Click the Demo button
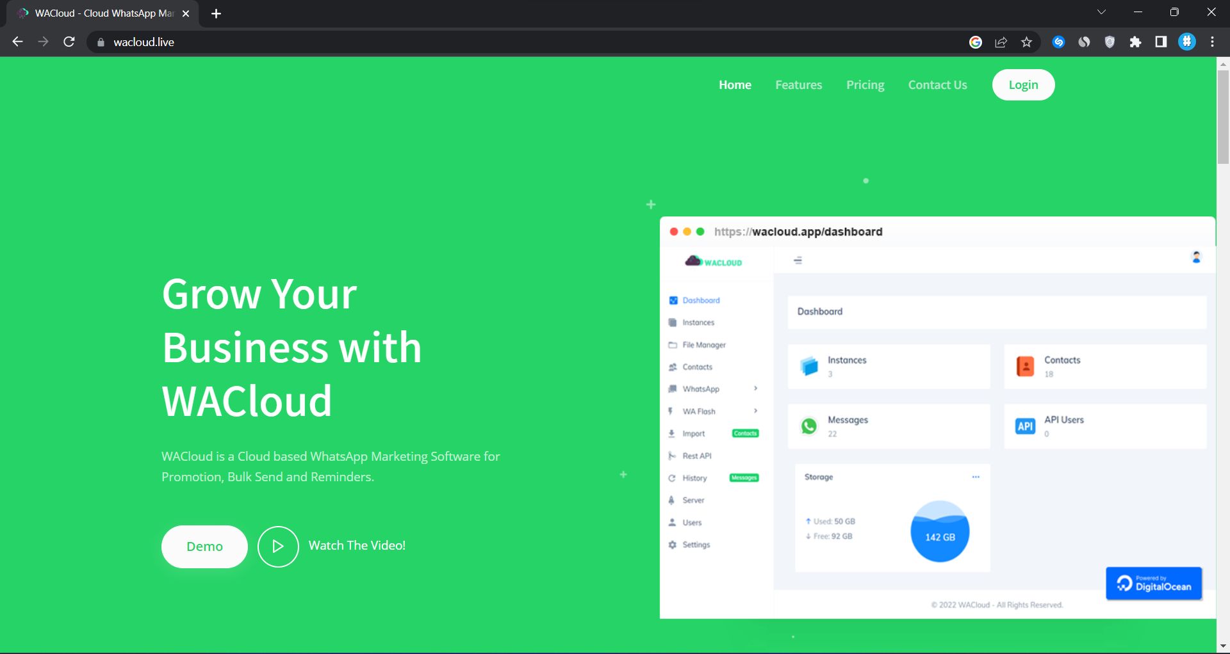1230x654 pixels. (x=204, y=546)
